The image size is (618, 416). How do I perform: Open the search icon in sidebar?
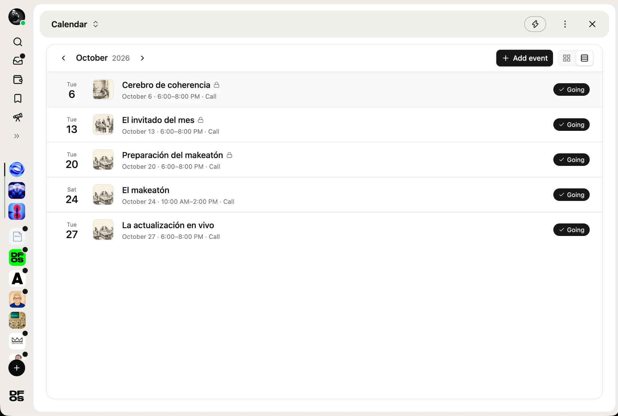point(18,42)
